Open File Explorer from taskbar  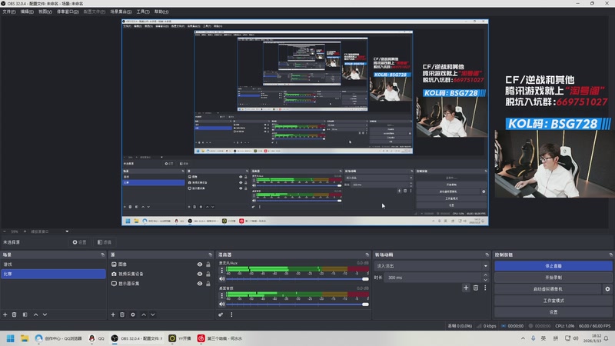pos(25,338)
